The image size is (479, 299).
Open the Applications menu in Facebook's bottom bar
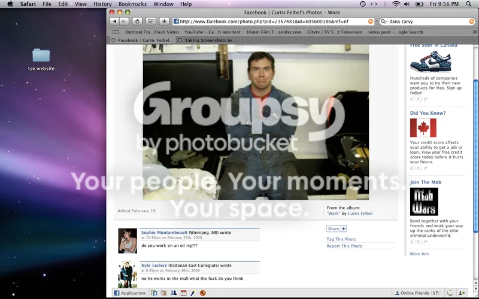tap(130, 293)
